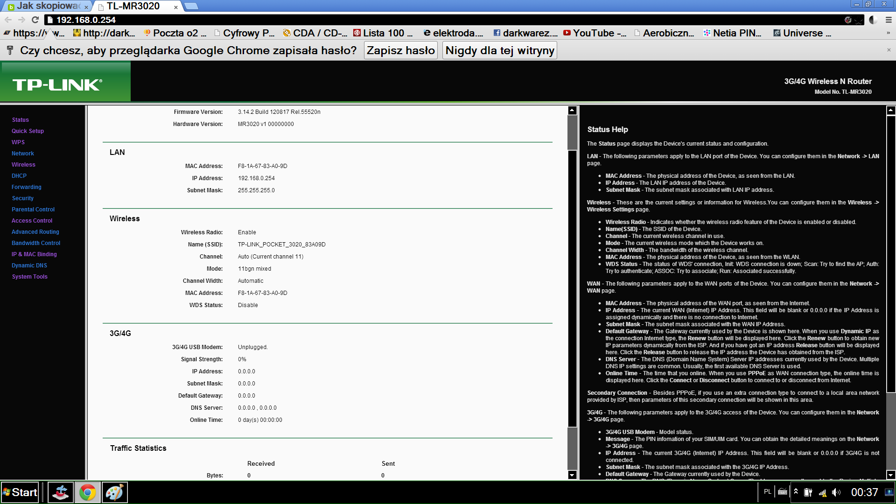Open the Status menu item

tap(21, 120)
